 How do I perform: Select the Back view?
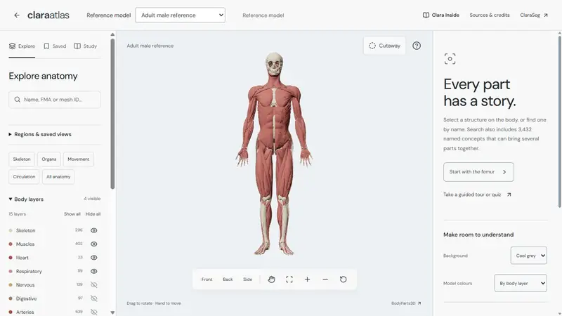228,279
